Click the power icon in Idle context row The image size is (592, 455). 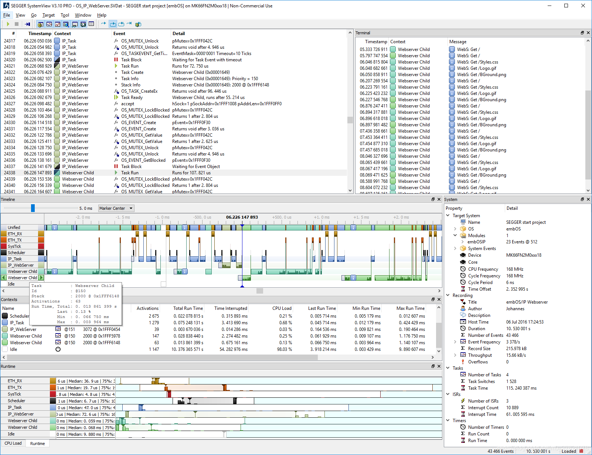[58, 349]
